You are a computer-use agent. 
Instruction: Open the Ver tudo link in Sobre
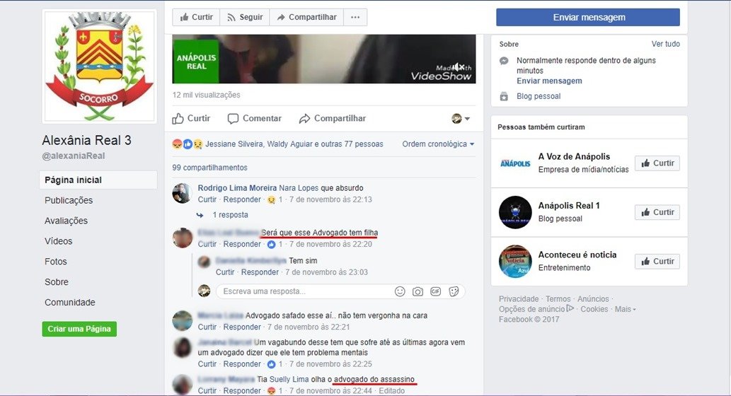[x=665, y=44]
